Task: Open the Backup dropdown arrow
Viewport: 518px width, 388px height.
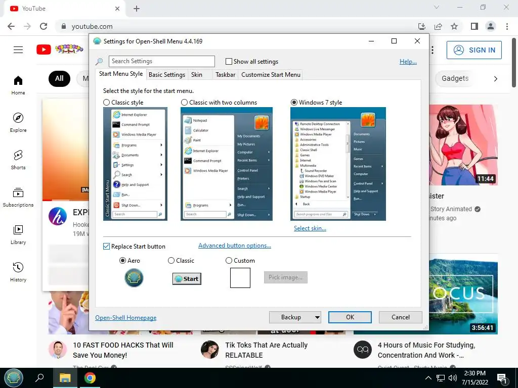Action: coord(317,317)
